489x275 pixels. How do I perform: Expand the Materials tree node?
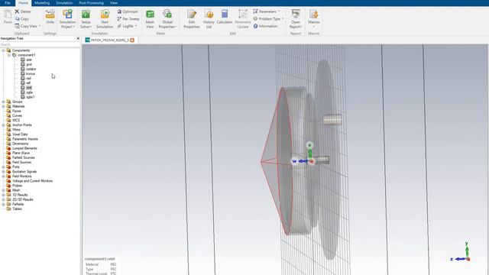3,106
